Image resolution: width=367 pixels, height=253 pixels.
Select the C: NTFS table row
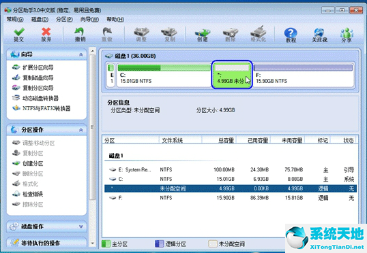tap(231, 179)
